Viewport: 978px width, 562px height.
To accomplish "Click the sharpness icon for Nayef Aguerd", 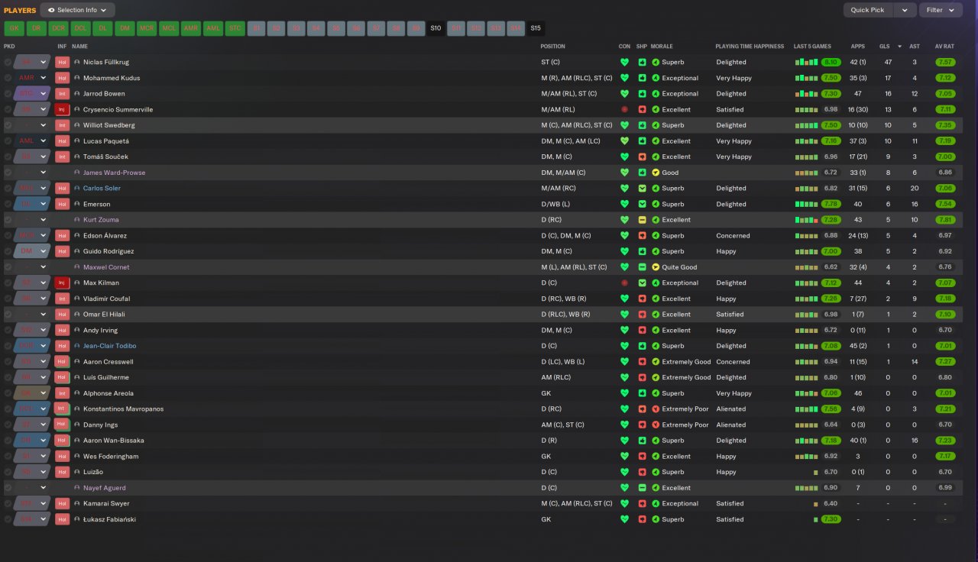I will 642,488.
